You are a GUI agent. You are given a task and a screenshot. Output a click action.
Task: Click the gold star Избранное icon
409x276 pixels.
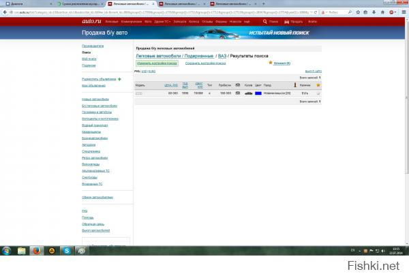point(271,62)
